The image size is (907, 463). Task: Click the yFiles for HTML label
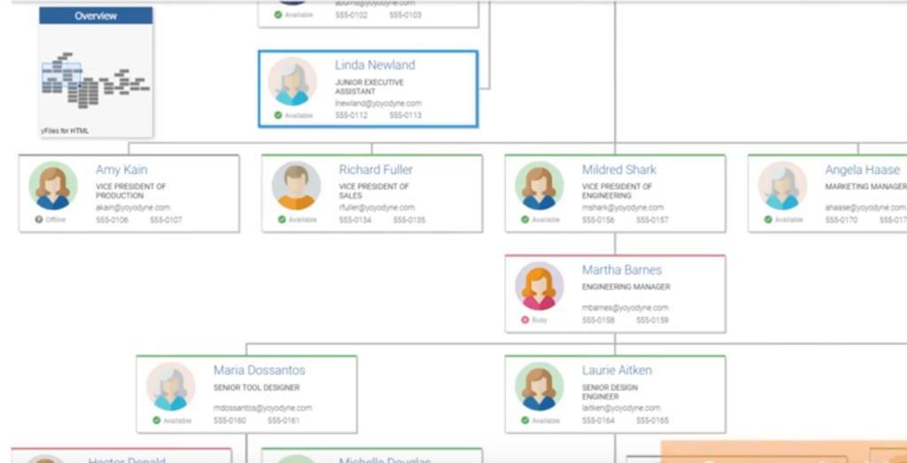[65, 131]
